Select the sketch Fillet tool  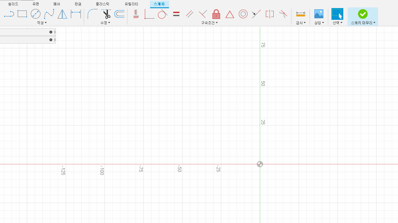(92, 14)
